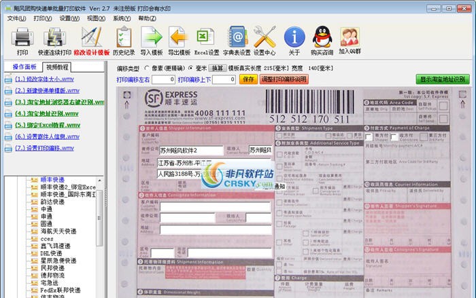Viewport: 476px width, 298px height.
Task: Open 设置中心 tools icon
Action: point(265,37)
